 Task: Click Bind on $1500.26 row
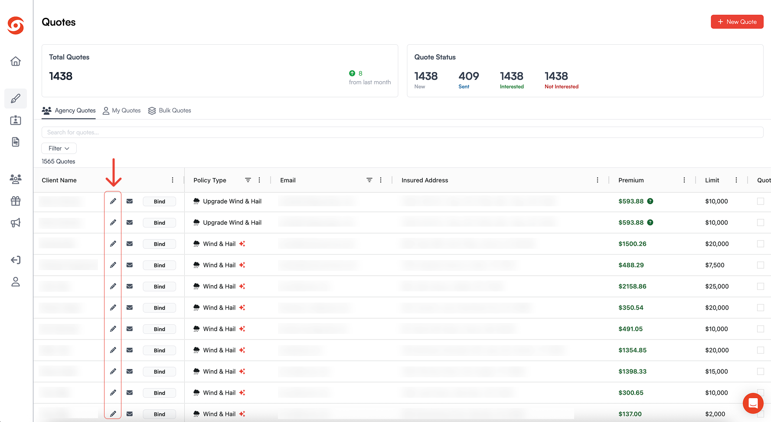(x=159, y=244)
